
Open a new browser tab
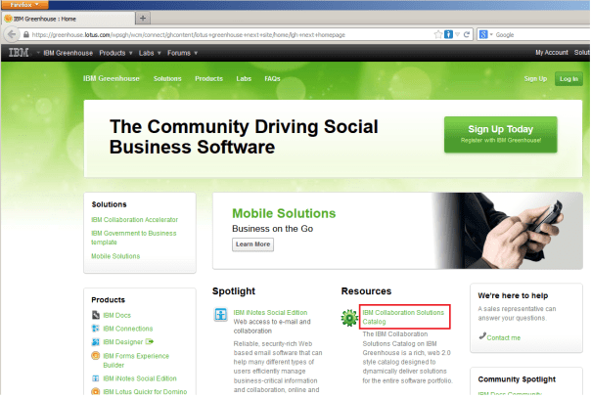145,18
